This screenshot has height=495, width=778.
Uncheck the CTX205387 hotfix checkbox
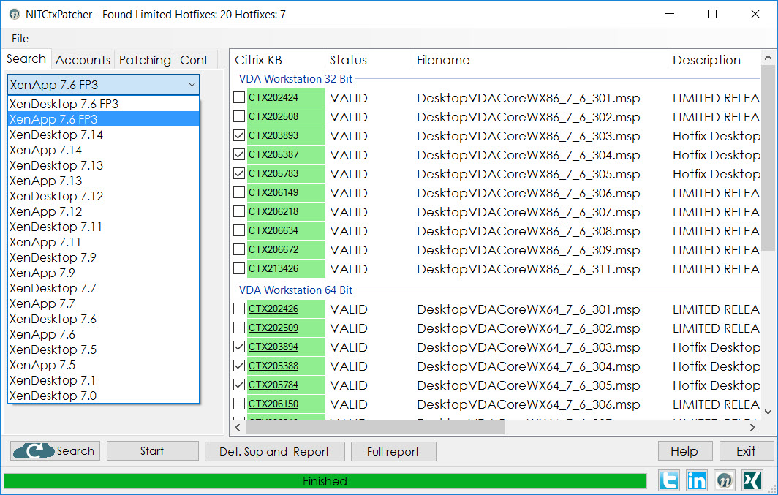(239, 154)
